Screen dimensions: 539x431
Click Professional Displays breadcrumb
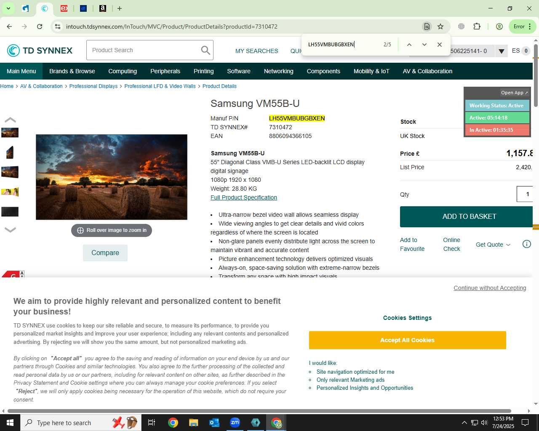click(x=93, y=86)
